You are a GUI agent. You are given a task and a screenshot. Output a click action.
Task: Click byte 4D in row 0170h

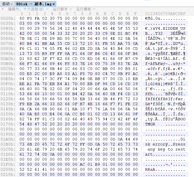(29, 124)
